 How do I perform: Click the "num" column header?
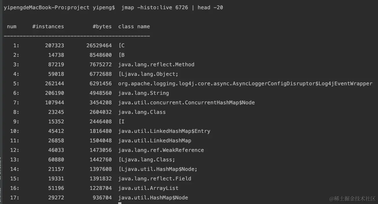[x=12, y=27]
